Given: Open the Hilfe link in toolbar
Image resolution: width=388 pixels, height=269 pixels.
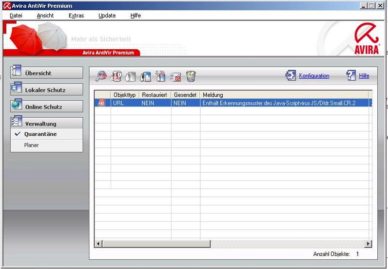Looking at the screenshot, I should [x=364, y=76].
